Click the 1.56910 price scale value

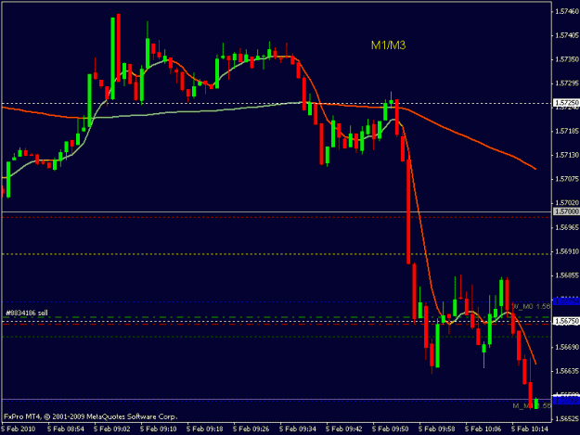pyautogui.click(x=567, y=251)
